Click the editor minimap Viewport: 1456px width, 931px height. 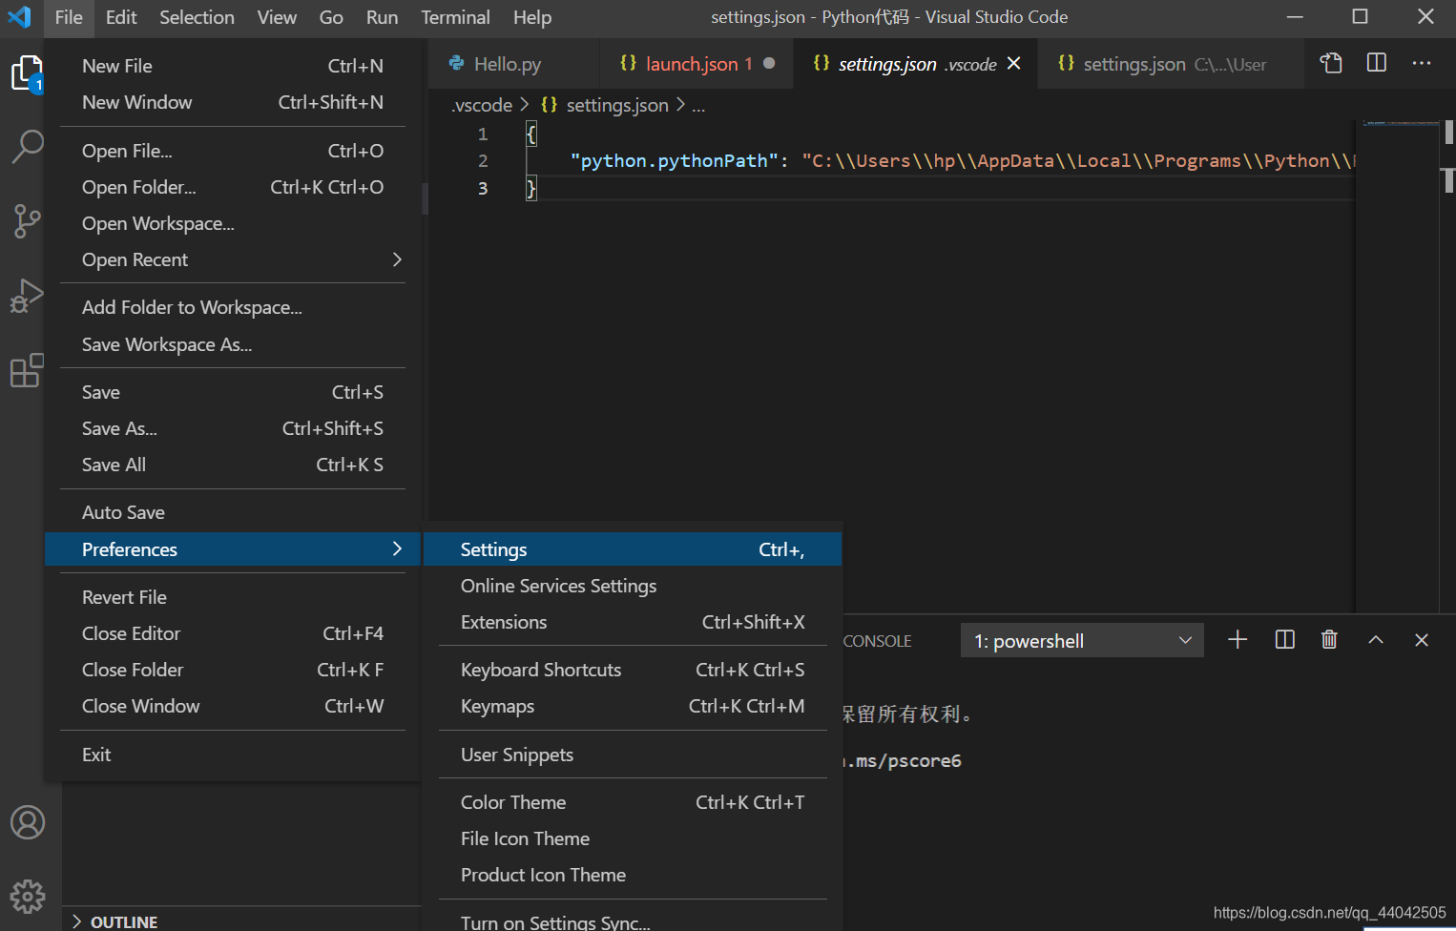pos(1399,366)
